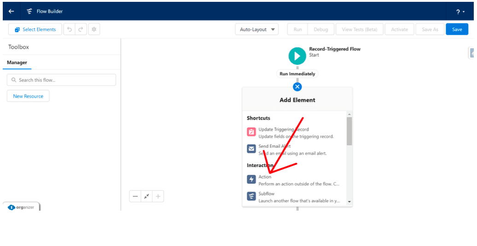Close Add Element with blue X
This screenshot has height=246, width=477.
(297, 86)
